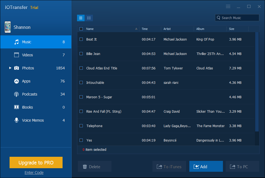The height and width of the screenshot is (178, 265).
Task: Expand the Photos category arrow
Action: pyautogui.click(x=10, y=68)
